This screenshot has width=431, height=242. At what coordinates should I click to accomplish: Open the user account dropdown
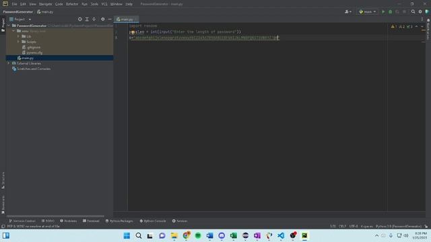coord(348,12)
